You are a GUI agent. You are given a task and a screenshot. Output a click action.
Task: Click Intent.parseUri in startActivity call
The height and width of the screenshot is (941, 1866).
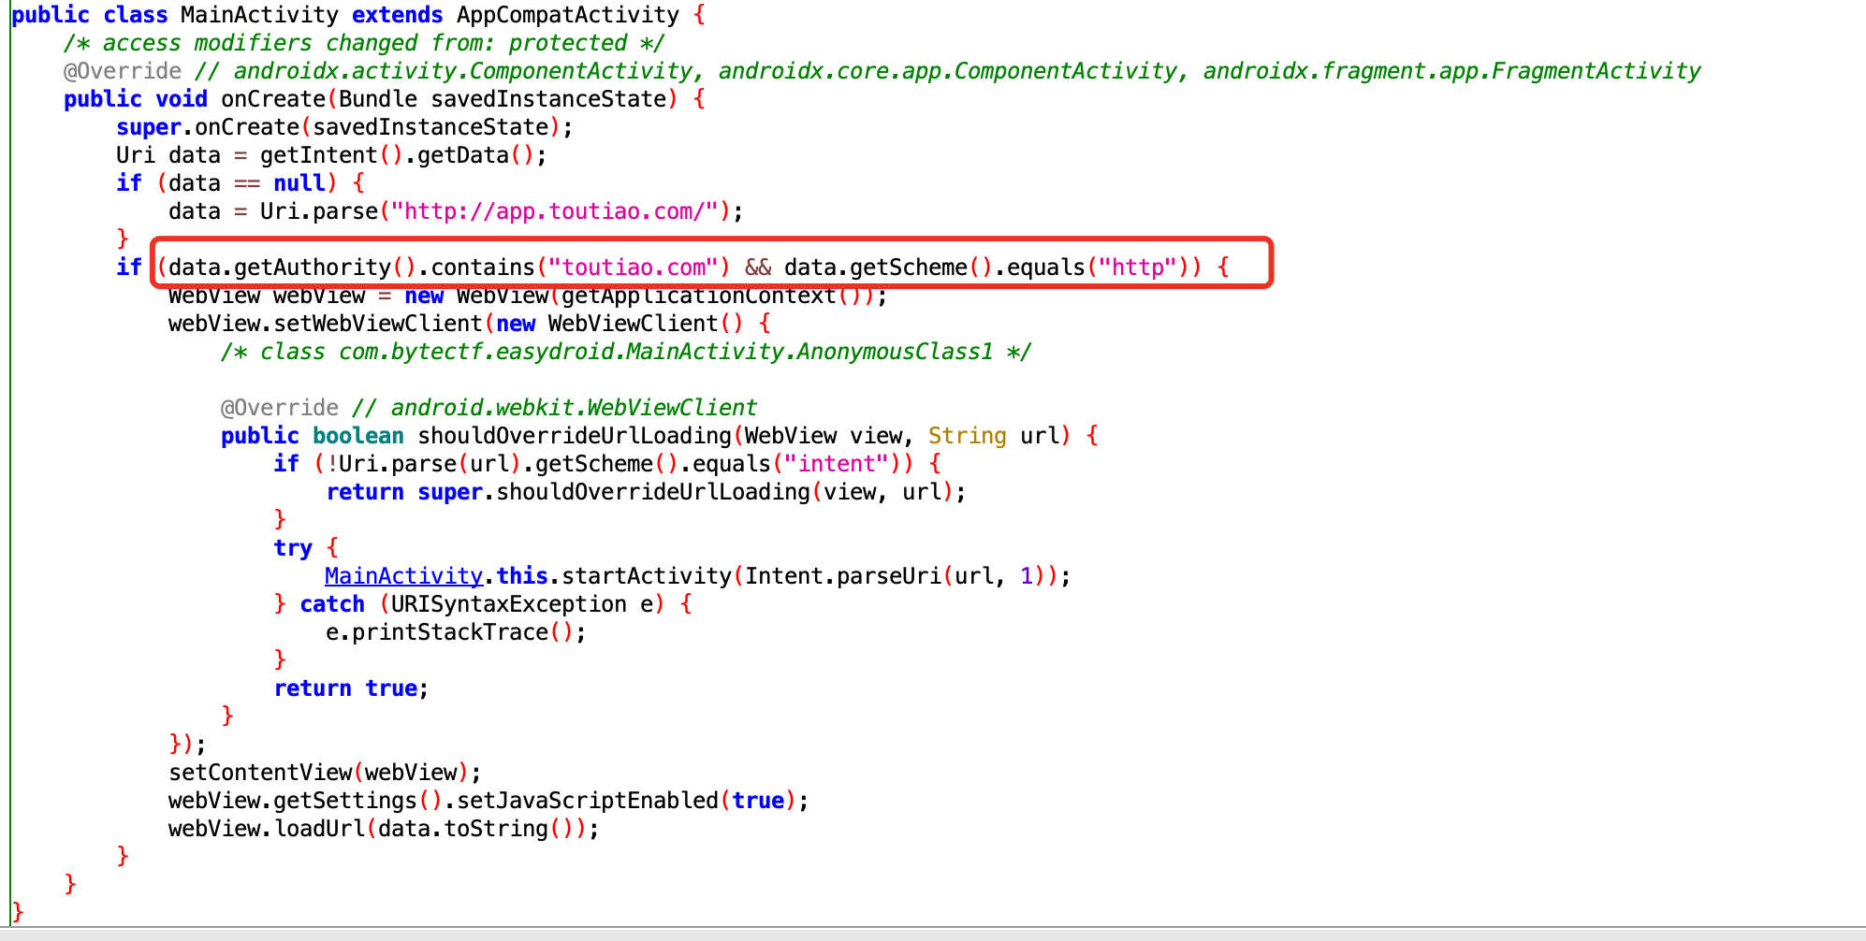[x=842, y=576]
